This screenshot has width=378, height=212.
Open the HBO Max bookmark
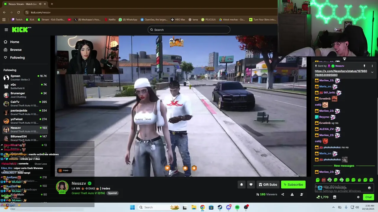click(x=178, y=20)
